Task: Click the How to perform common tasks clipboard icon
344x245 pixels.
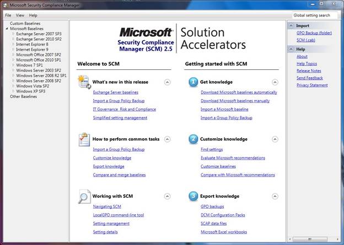Action: pyautogui.click(x=84, y=139)
